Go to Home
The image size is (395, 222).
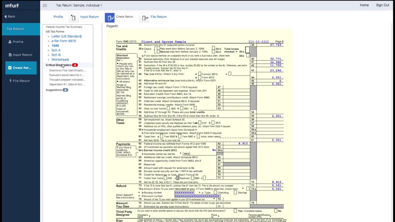click(x=364, y=5)
